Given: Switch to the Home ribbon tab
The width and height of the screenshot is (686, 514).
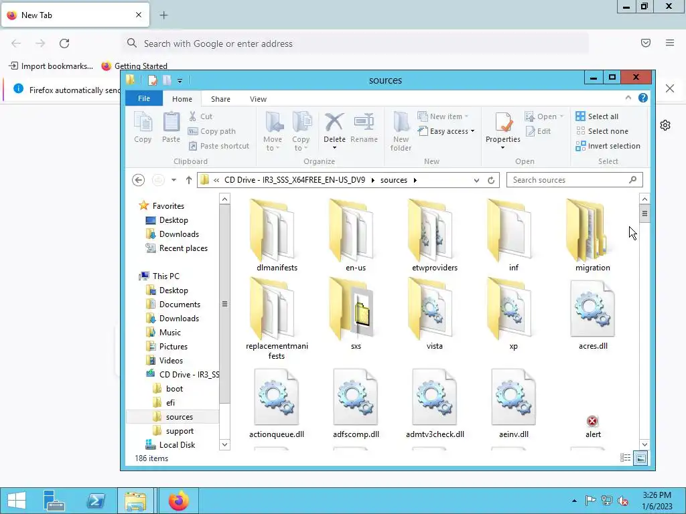Looking at the screenshot, I should 182,99.
